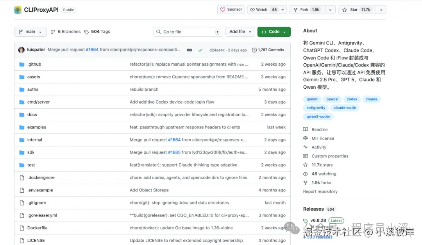The height and width of the screenshot is (245, 422).
Task: Click the fork icon beside 1.9k forks
Action: (x=306, y=183)
